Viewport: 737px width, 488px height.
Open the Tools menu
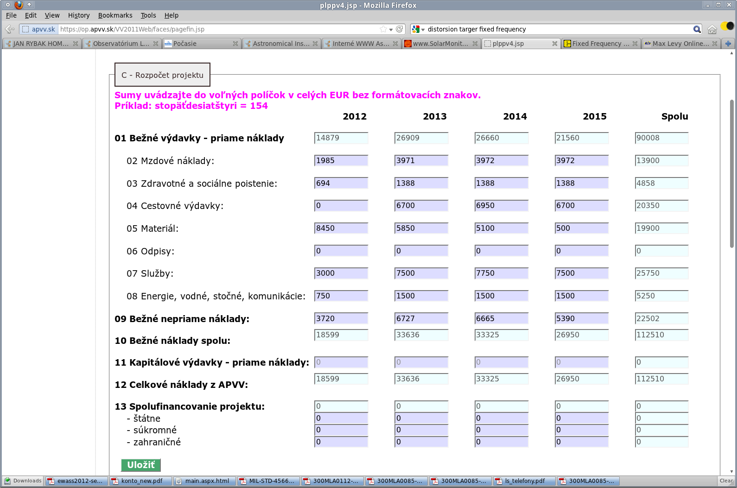coord(148,15)
